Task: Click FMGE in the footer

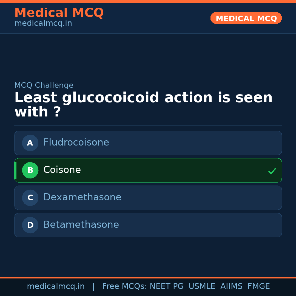Action: (x=258, y=286)
